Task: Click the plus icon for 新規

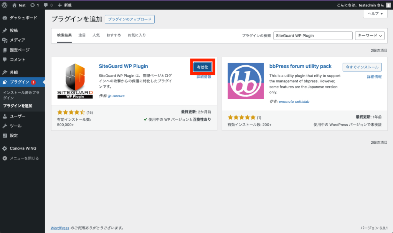Action: [x=59, y=5]
